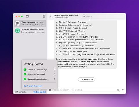139x107 pixels.
Task: Click the llama avatar in chat list
Action: coord(17,23)
